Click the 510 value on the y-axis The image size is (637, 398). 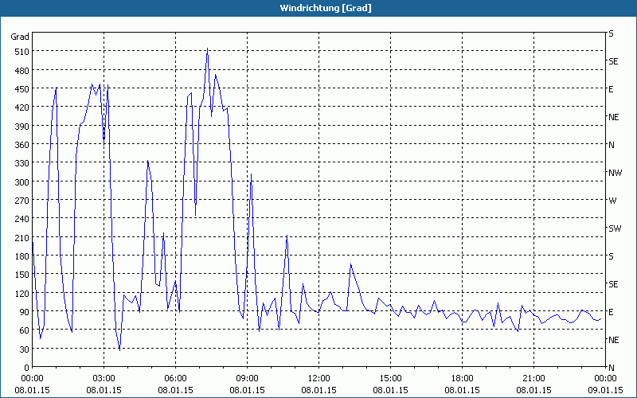pos(20,52)
